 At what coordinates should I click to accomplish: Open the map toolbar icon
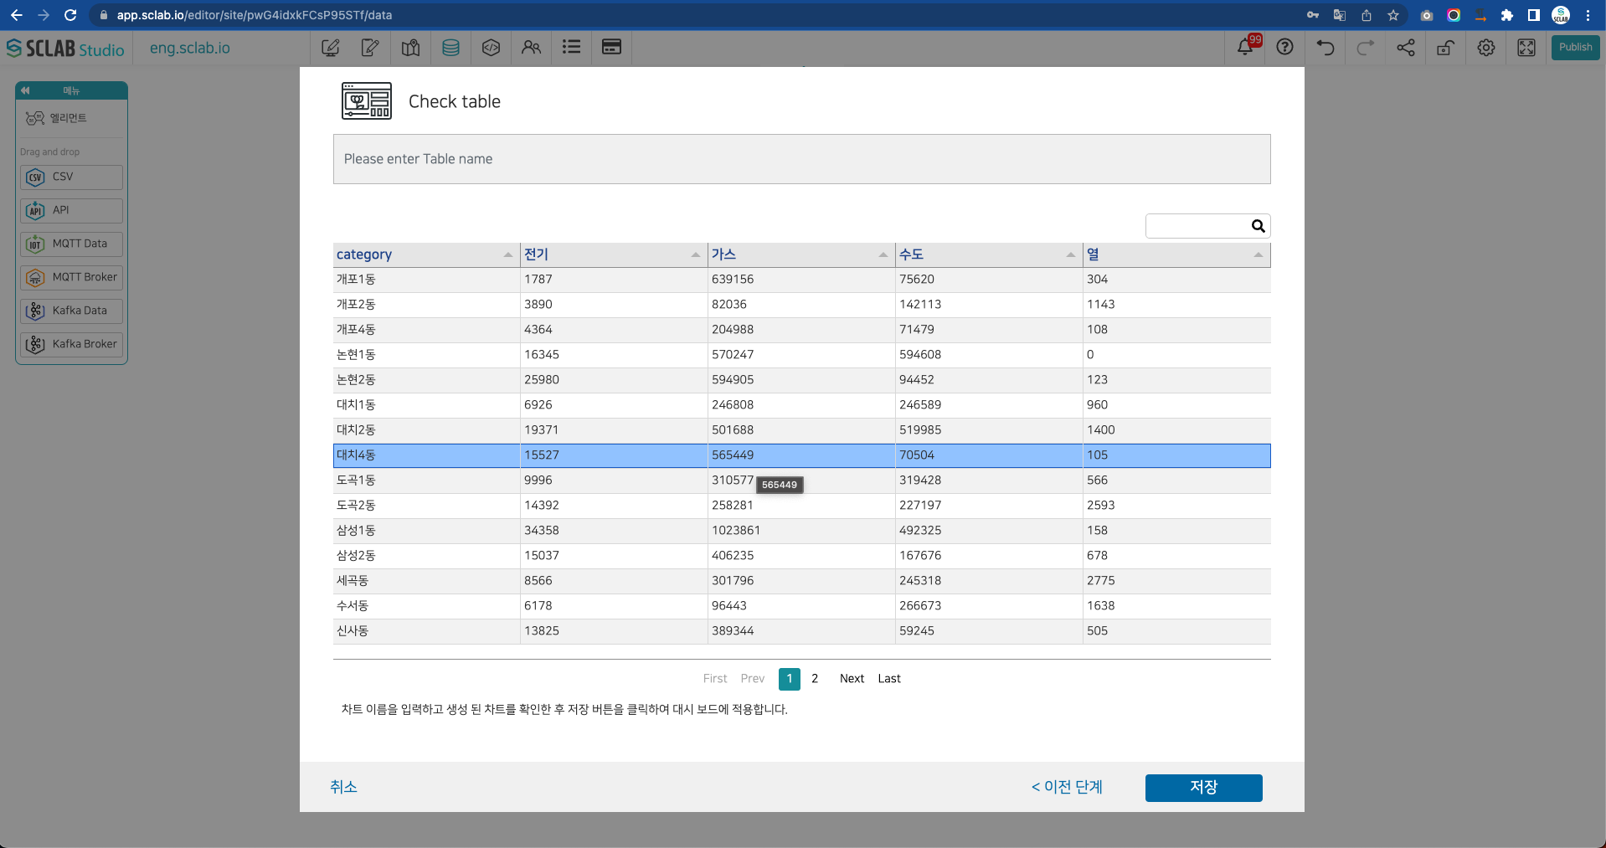point(410,48)
